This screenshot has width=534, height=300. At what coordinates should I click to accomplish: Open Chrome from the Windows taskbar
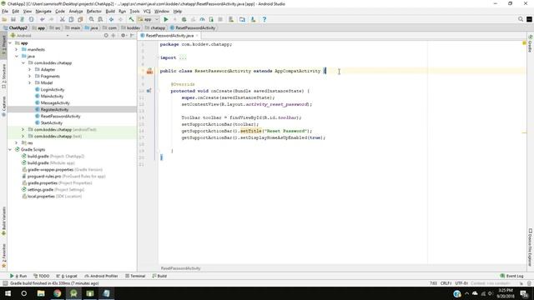tap(58, 293)
